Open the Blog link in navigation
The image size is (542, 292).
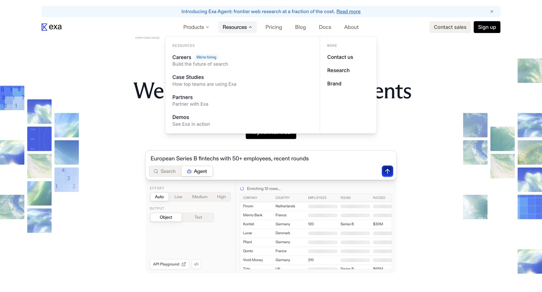coord(300,27)
